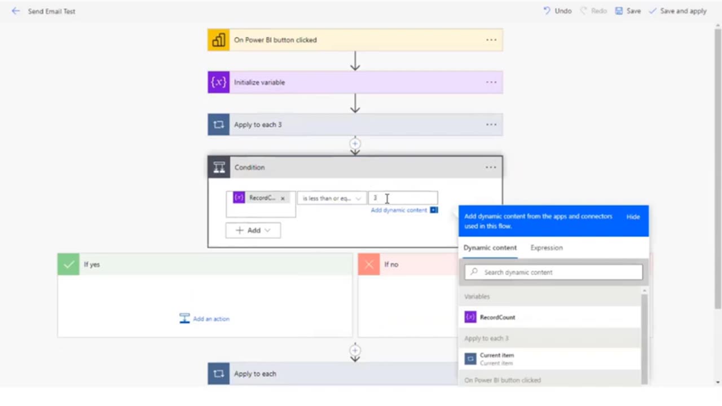Insert step below condition branches via plus
The width and height of the screenshot is (722, 406).
tap(355, 350)
